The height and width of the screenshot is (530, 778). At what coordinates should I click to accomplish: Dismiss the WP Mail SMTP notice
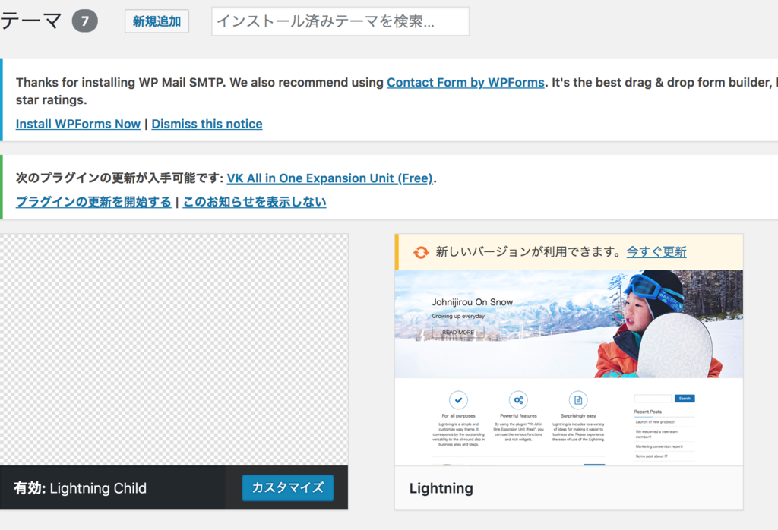[x=207, y=124]
